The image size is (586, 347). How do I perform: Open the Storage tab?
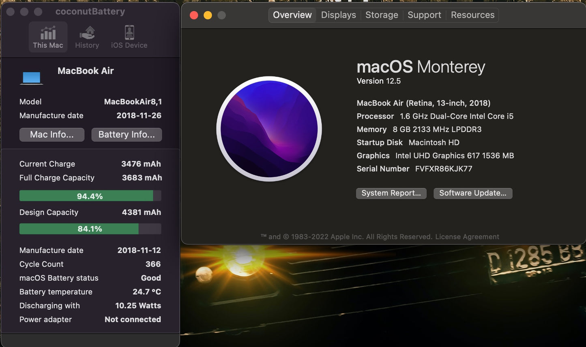pos(381,15)
